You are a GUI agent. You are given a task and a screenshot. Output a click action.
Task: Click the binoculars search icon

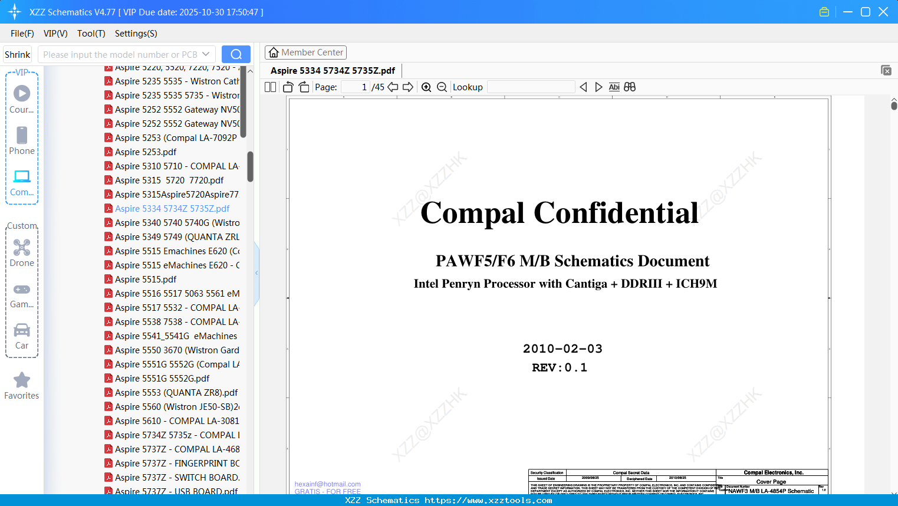coord(630,87)
